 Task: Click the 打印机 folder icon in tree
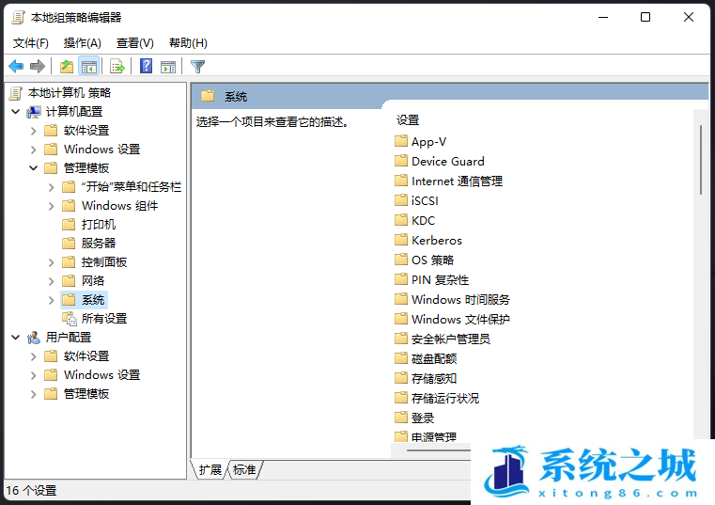pos(69,224)
